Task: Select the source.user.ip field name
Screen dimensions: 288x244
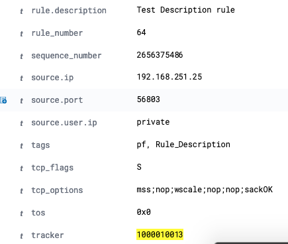Action: (x=64, y=123)
